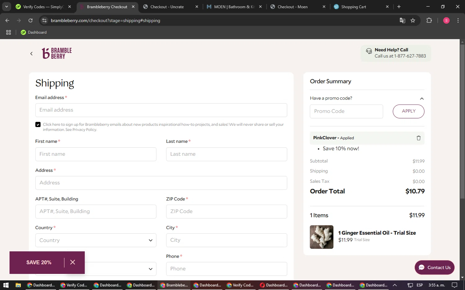Focus the Address field
This screenshot has height=290, width=465.
point(161,183)
